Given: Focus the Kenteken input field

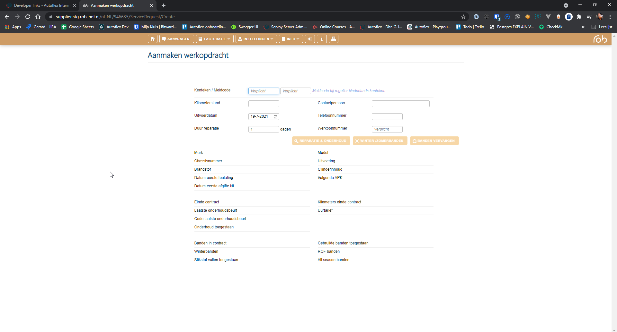Looking at the screenshot, I should click(264, 91).
